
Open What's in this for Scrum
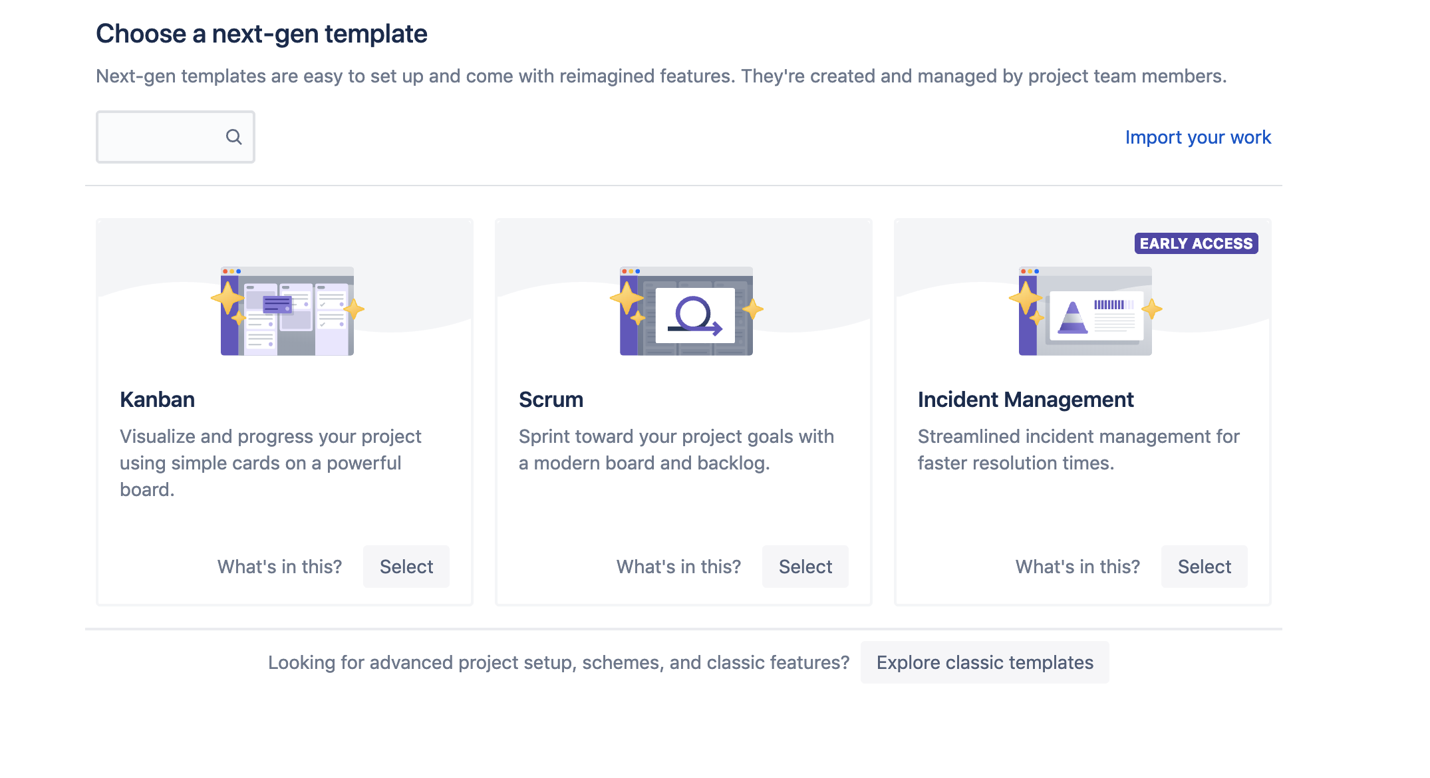(x=678, y=567)
